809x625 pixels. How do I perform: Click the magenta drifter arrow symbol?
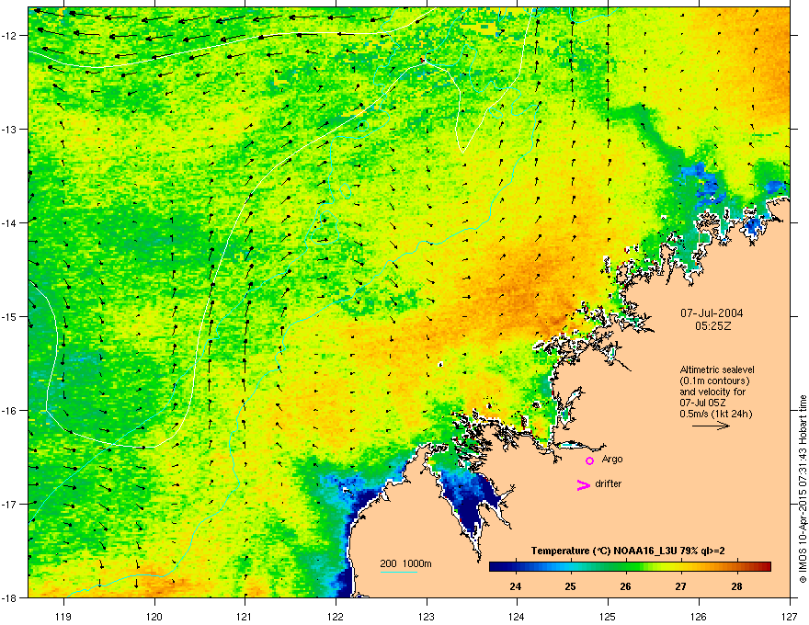(584, 484)
